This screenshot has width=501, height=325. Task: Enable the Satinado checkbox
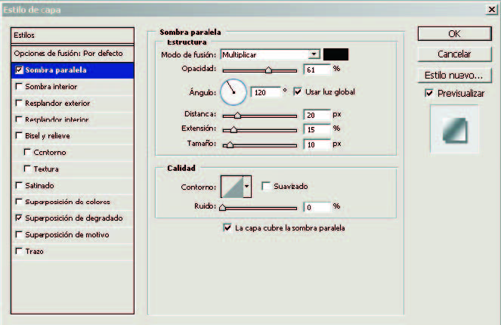coord(19,185)
